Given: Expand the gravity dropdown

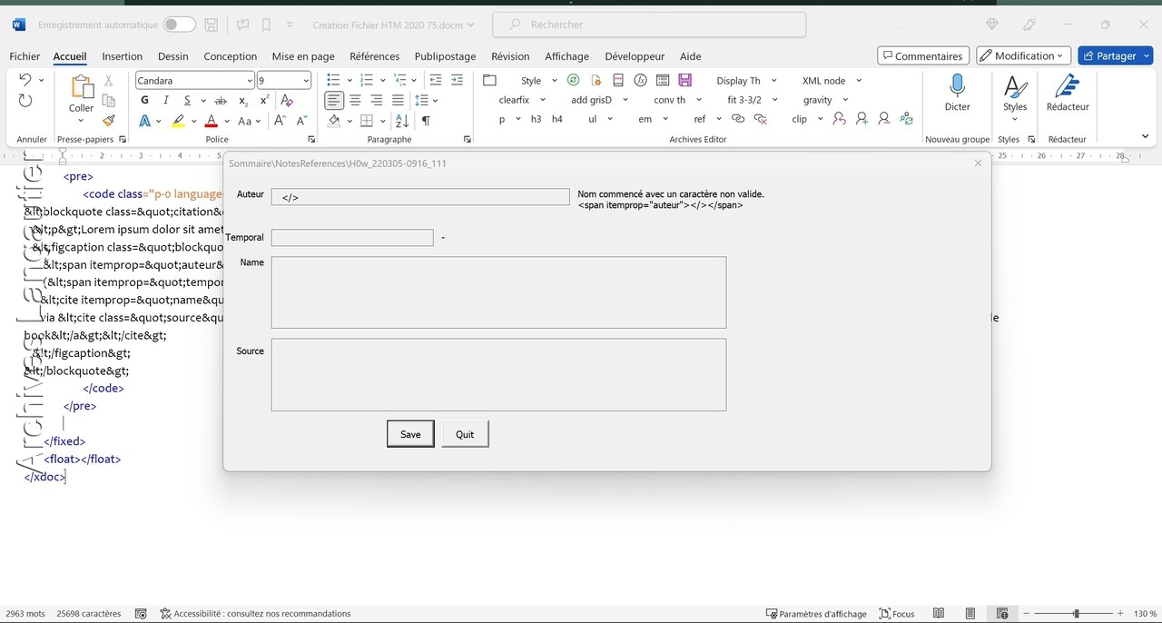Looking at the screenshot, I should tap(845, 100).
